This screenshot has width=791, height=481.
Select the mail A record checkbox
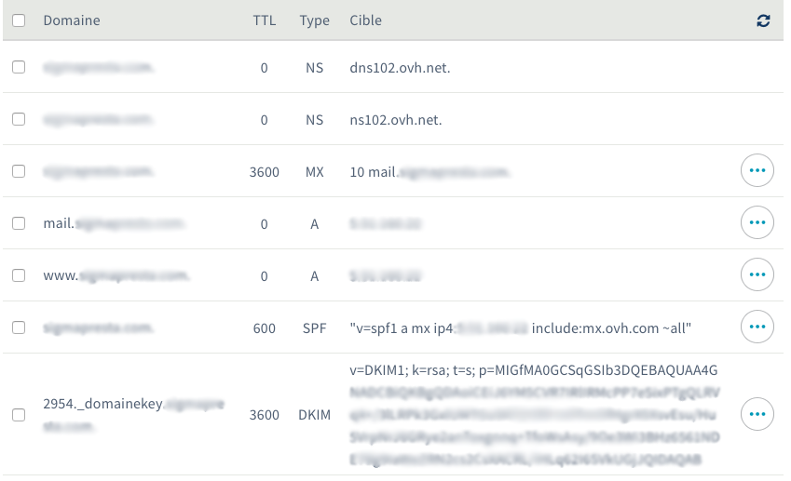pyautogui.click(x=19, y=223)
